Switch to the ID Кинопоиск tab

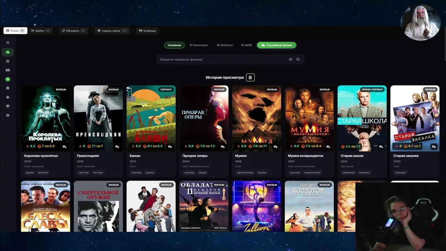coord(199,45)
